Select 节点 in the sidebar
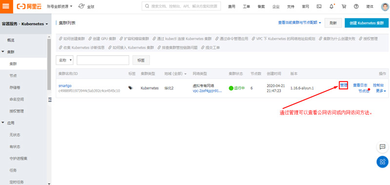 13,76
